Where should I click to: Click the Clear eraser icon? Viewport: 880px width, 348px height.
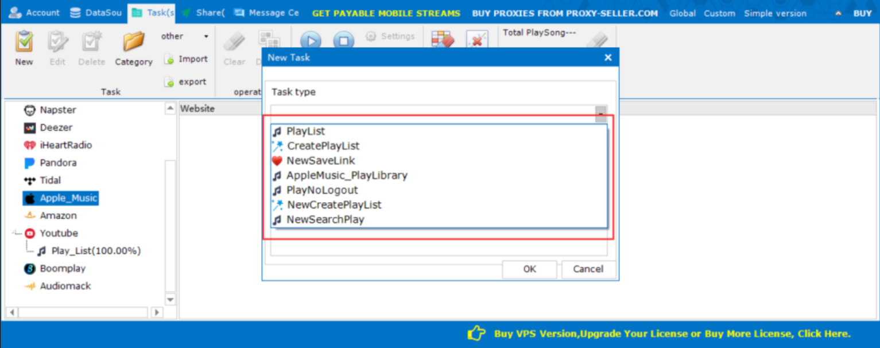tap(234, 48)
